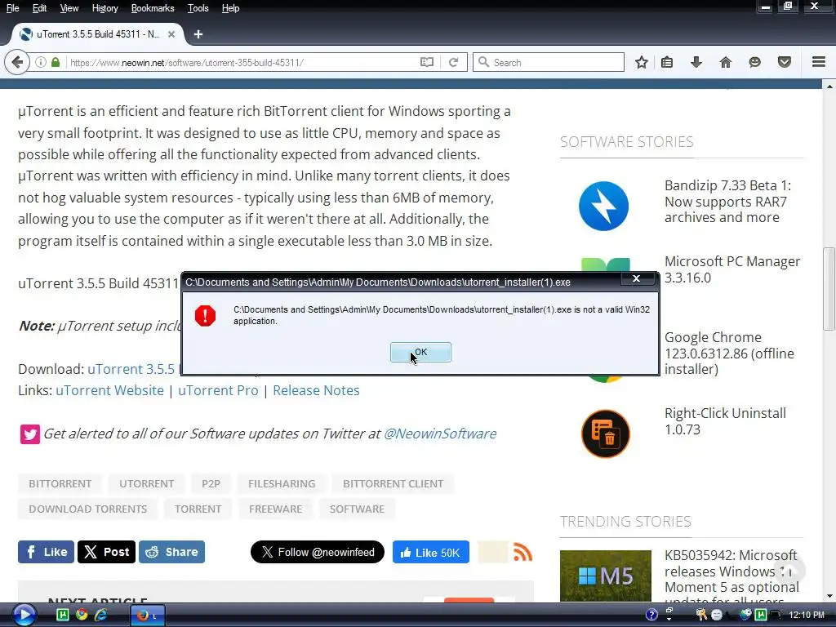Open the Start button on taskbar

tap(24, 615)
